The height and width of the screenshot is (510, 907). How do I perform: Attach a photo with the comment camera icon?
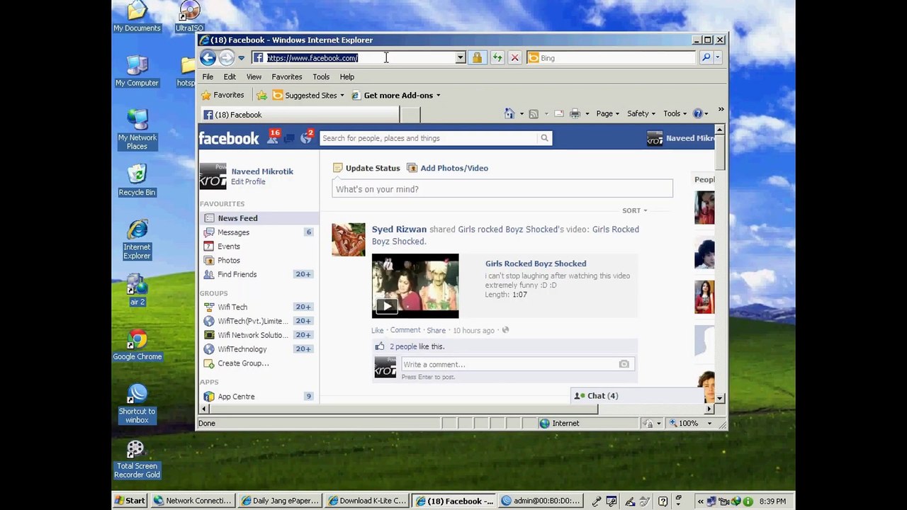[x=624, y=365]
